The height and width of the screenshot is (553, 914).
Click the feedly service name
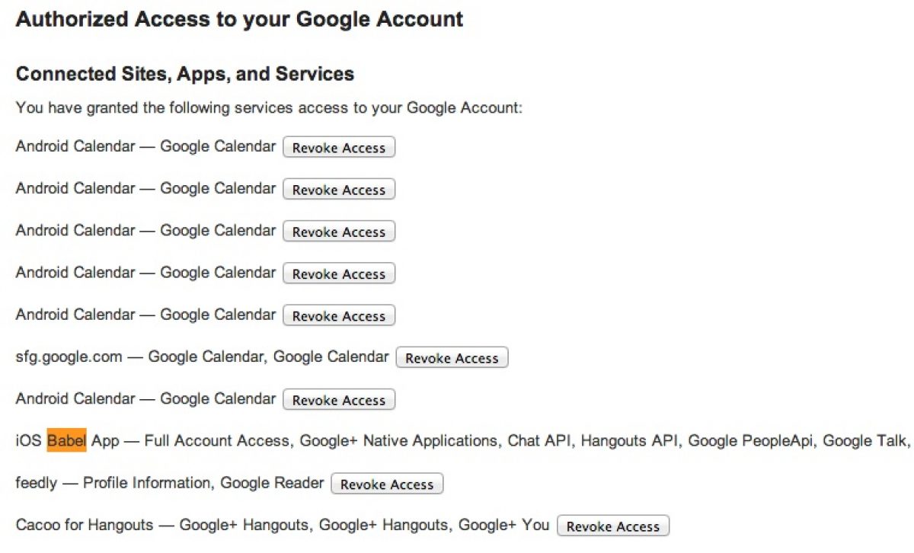36,483
